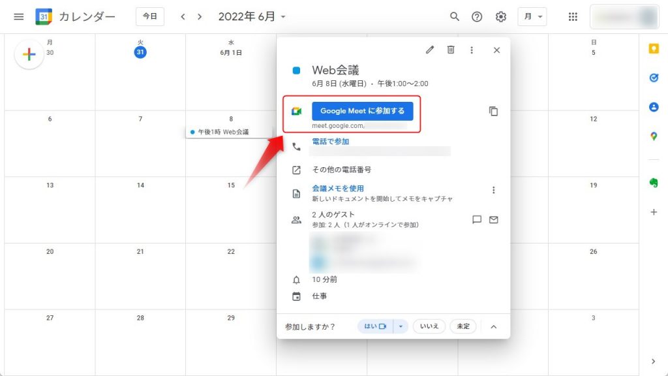
Task: Copy the Meet conference info
Action: pos(493,111)
